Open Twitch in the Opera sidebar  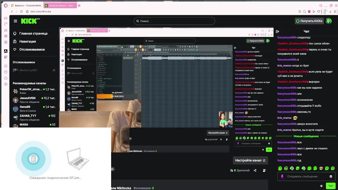pyautogui.click(x=6, y=57)
